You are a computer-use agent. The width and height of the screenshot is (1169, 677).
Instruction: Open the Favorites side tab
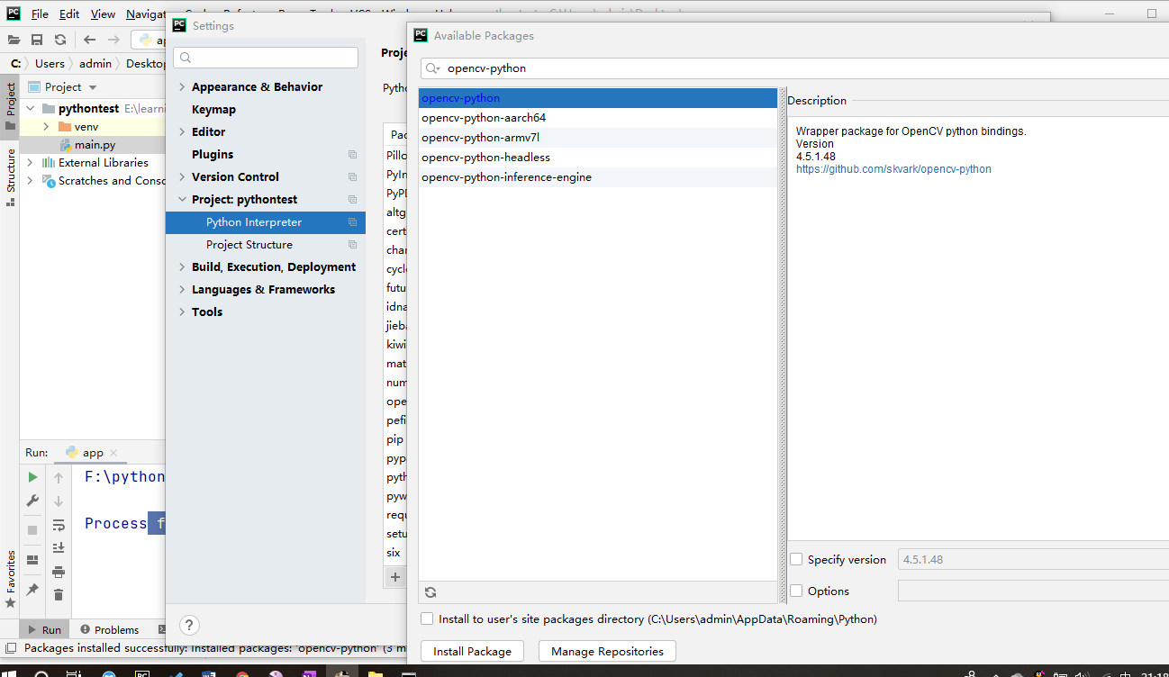click(11, 579)
